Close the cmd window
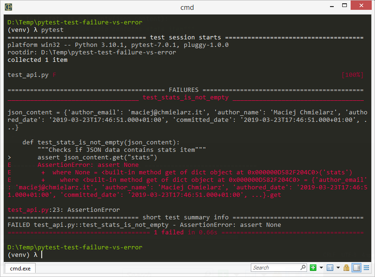The image size is (375, 277). pyautogui.click(x=361, y=7)
